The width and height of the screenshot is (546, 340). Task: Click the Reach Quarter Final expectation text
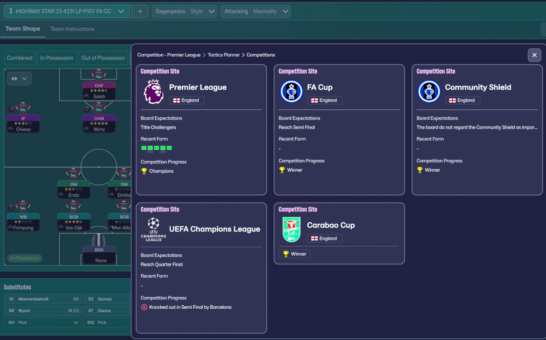(x=162, y=264)
